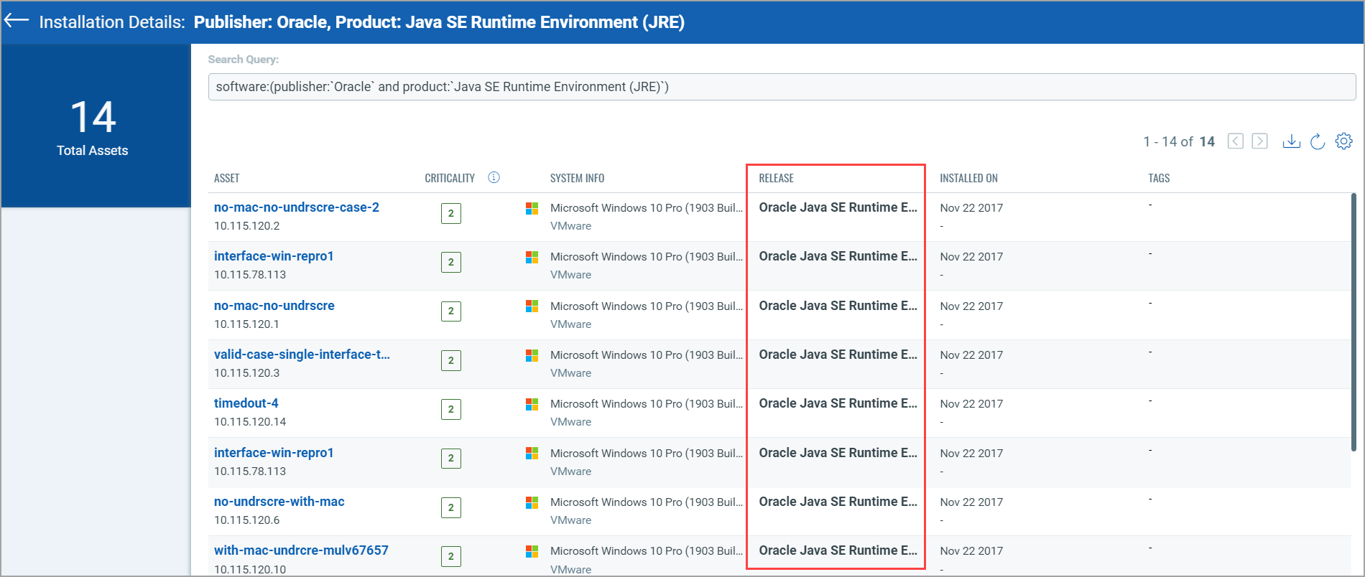Click the TAGS column header
Viewport: 1365px width, 577px height.
tap(1159, 178)
